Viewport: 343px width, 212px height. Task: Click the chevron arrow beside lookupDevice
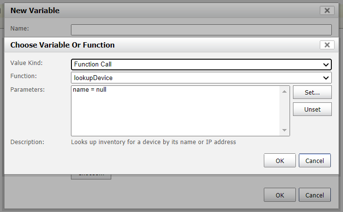click(x=326, y=78)
